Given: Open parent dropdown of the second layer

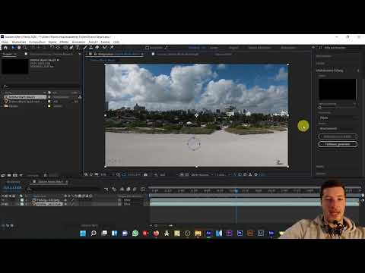Looking at the screenshot, I should tap(133, 204).
